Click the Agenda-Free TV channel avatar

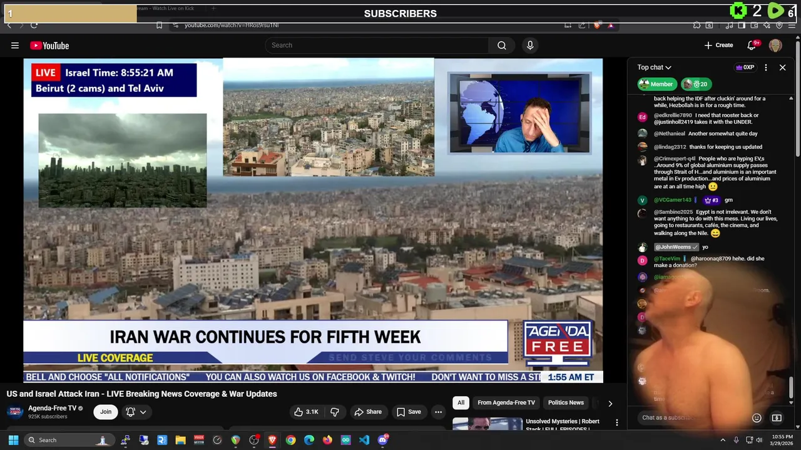pos(15,412)
